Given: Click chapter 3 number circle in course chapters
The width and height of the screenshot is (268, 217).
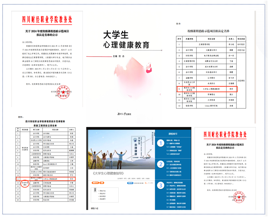Looking at the screenshot, I should (161, 185).
